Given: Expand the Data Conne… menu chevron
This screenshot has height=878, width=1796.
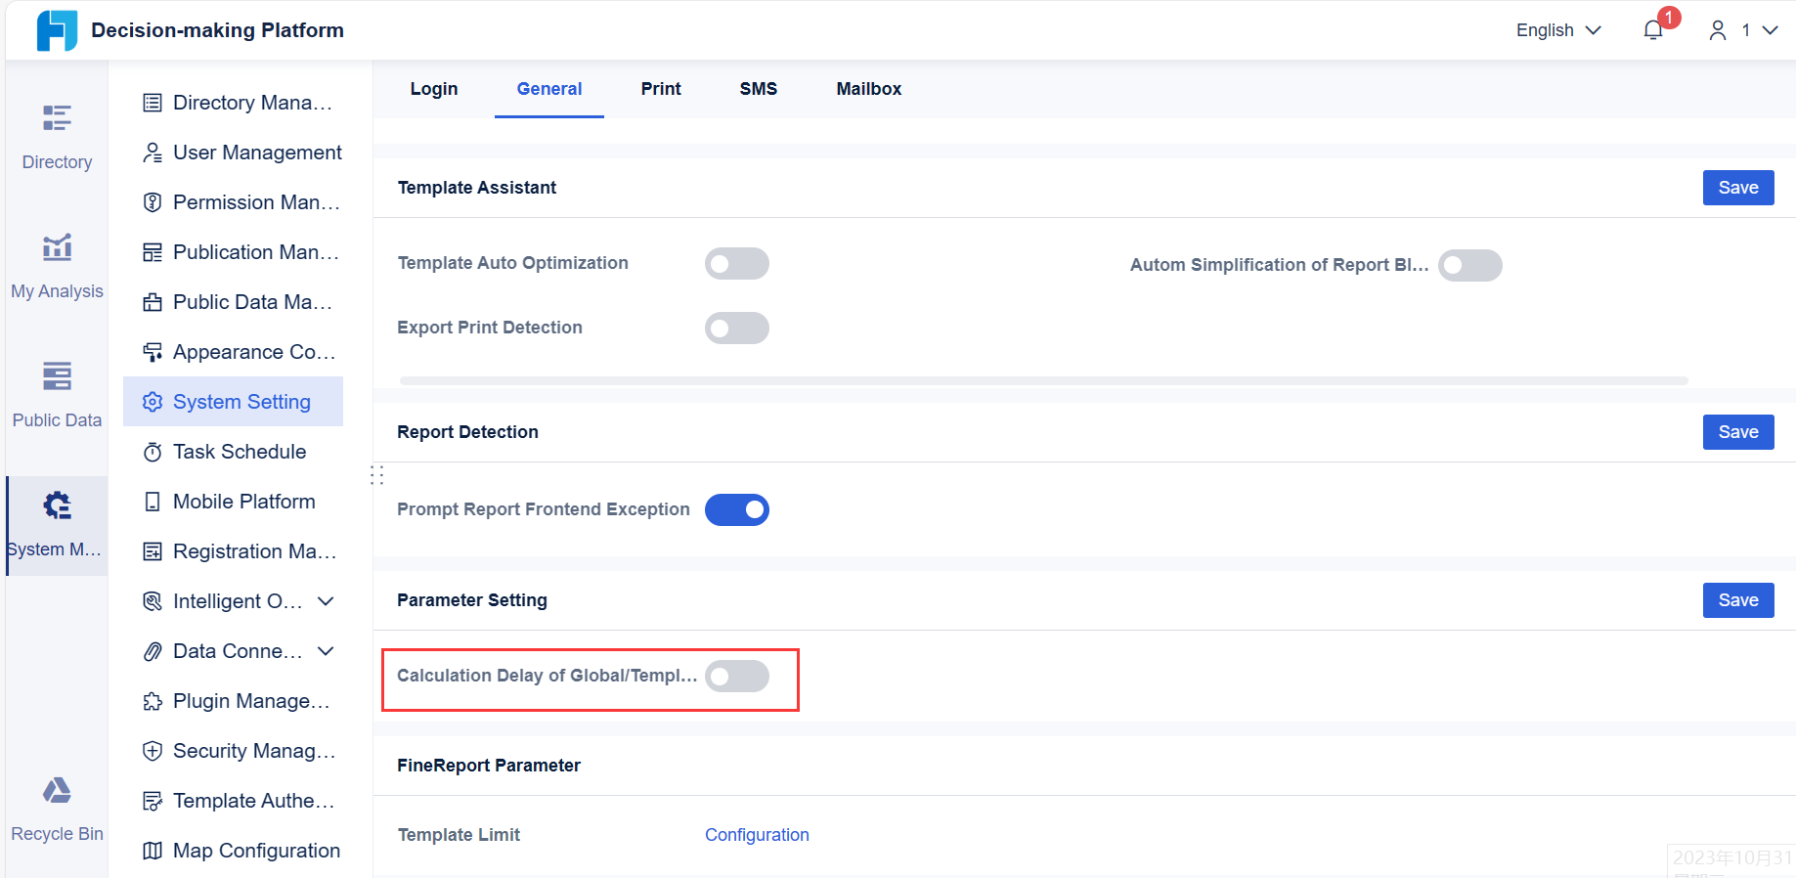Looking at the screenshot, I should [327, 651].
